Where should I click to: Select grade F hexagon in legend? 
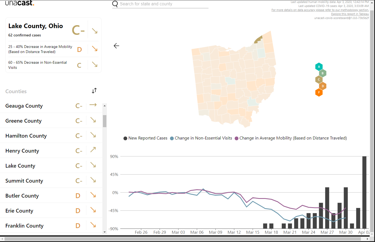coord(319,92)
